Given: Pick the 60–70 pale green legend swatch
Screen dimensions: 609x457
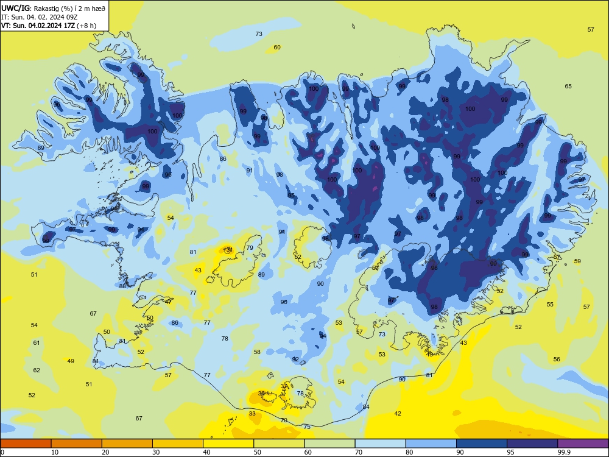Looking at the screenshot, I should (329, 444).
